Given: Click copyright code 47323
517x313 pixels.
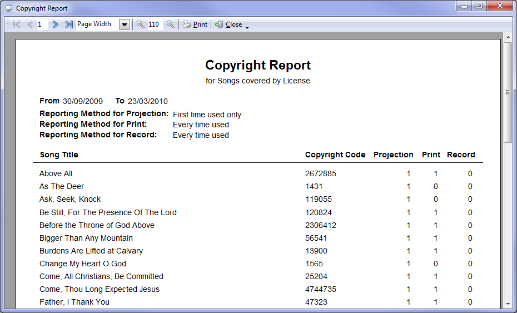Looking at the screenshot, I should point(316,302).
